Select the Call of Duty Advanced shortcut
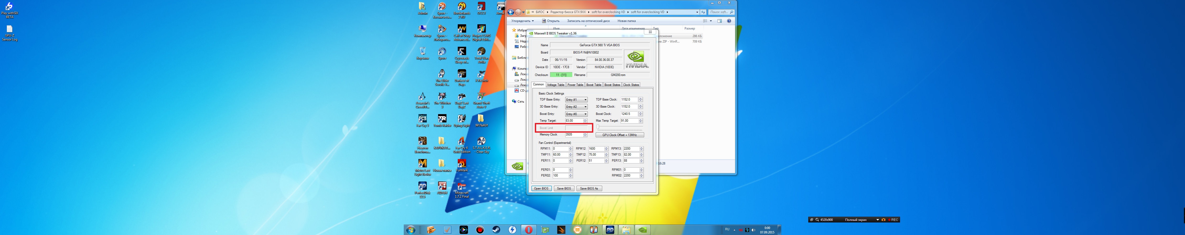This screenshot has width=1185, height=235. pos(462,33)
